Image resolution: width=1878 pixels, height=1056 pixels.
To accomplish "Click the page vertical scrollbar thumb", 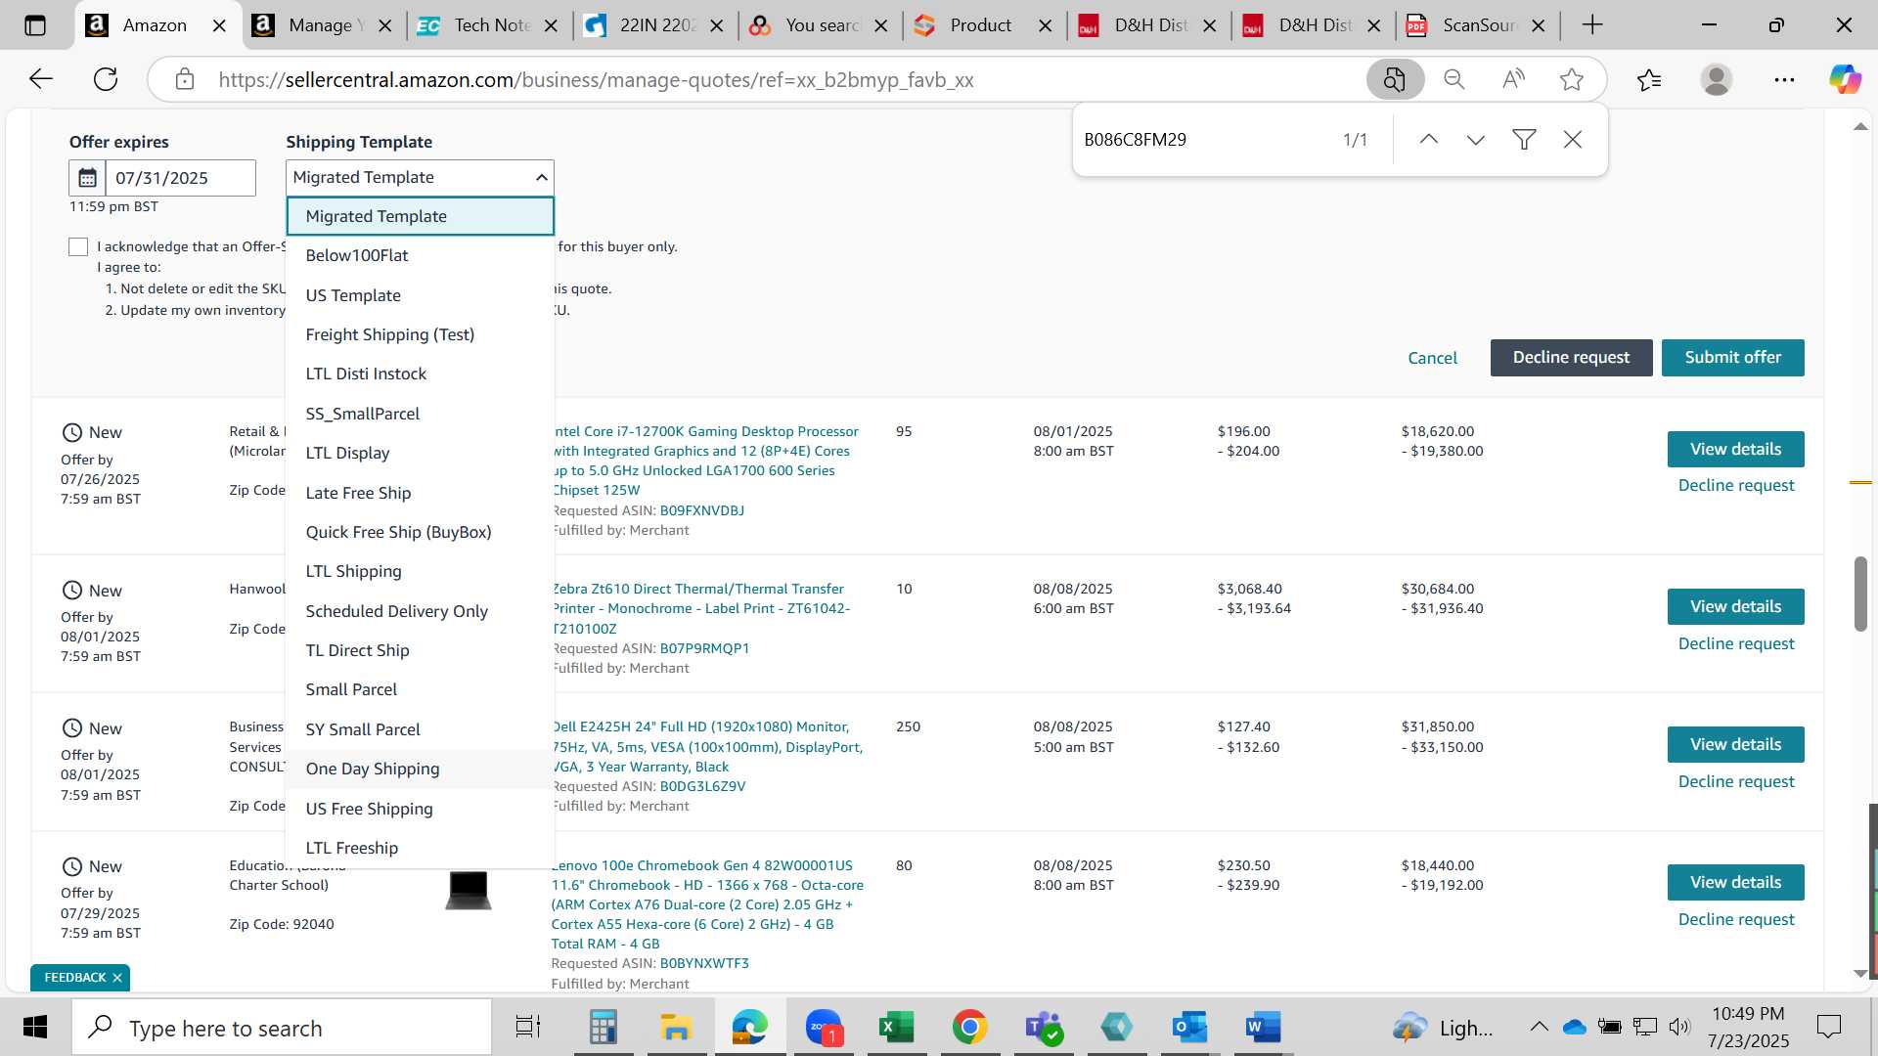I will 1860,594.
